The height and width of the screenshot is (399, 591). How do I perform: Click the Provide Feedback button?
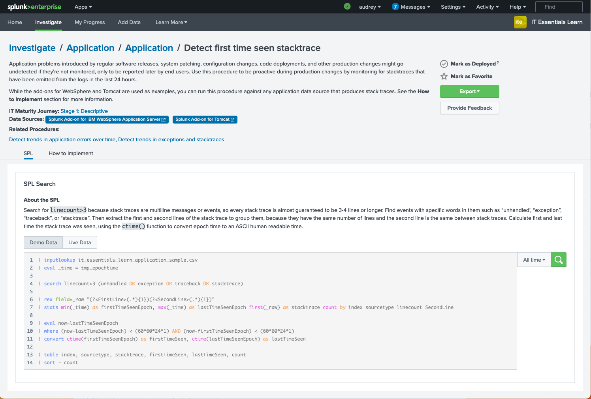pos(470,108)
